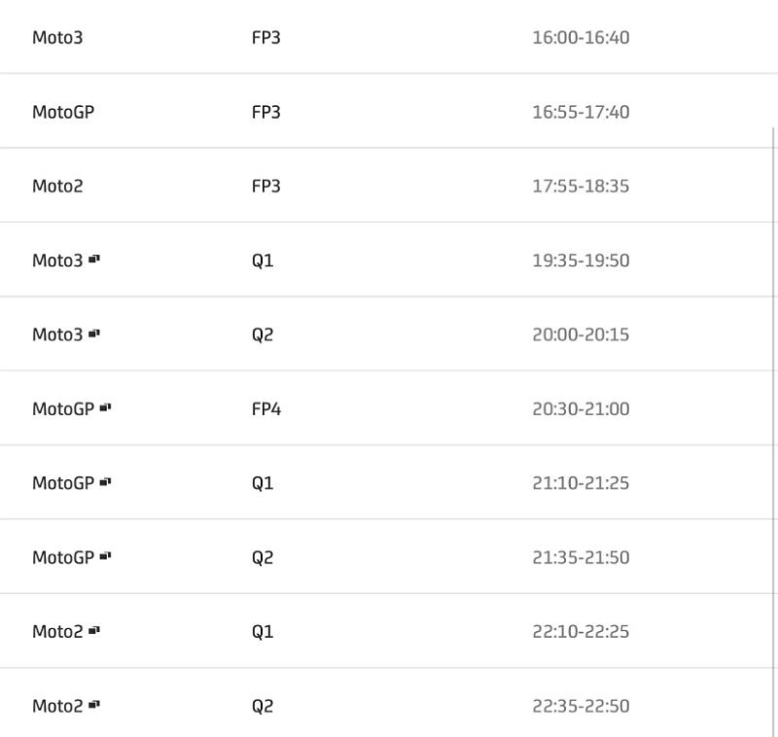The image size is (778, 737).
Task: Click the 17:55-18:35 time slot
Action: click(581, 186)
